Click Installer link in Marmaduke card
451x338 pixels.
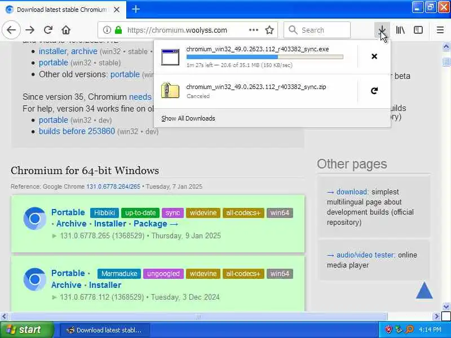tap(105, 285)
